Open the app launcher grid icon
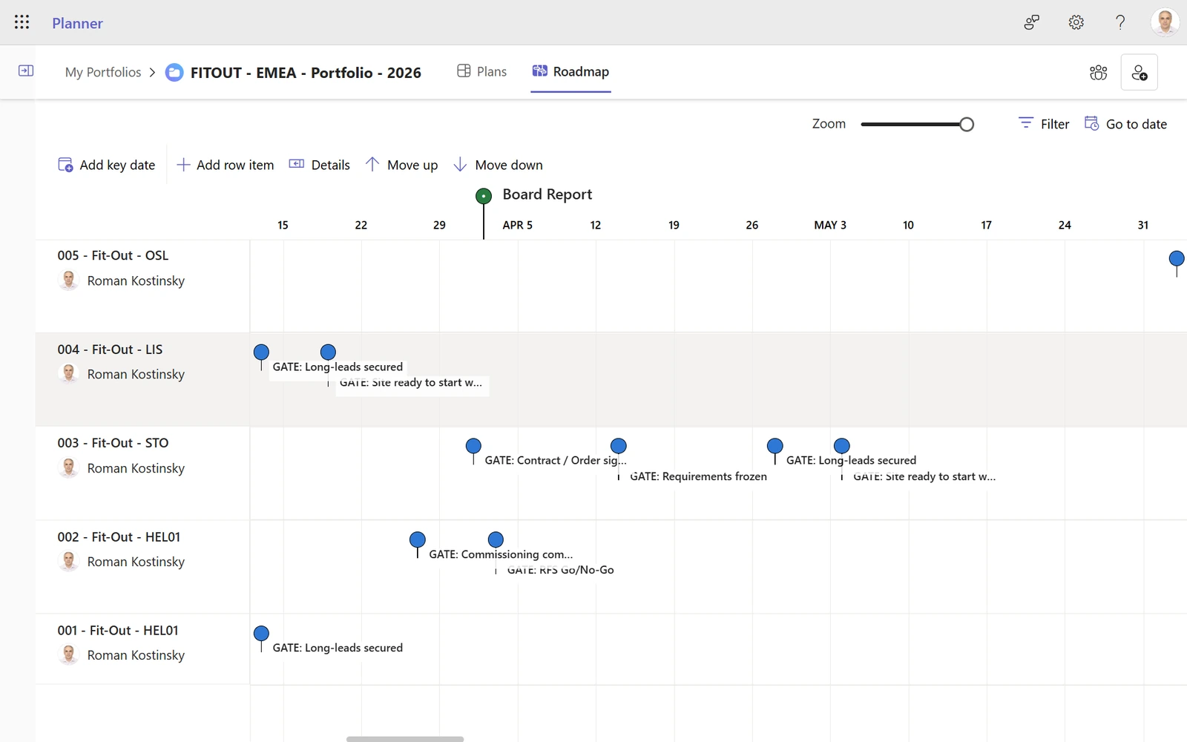1187x742 pixels. pyautogui.click(x=22, y=22)
